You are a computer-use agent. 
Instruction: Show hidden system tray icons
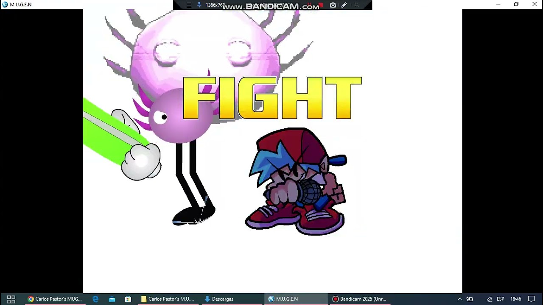pos(460,299)
